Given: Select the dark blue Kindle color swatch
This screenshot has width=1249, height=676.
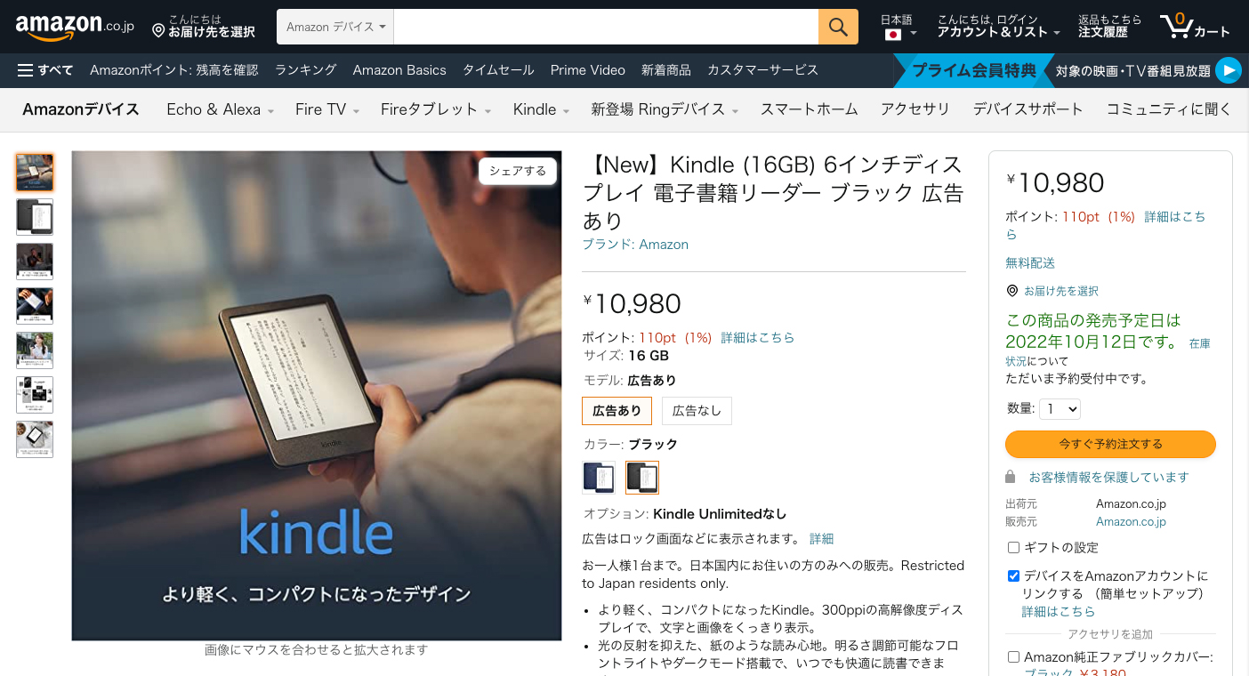Looking at the screenshot, I should tap(599, 478).
